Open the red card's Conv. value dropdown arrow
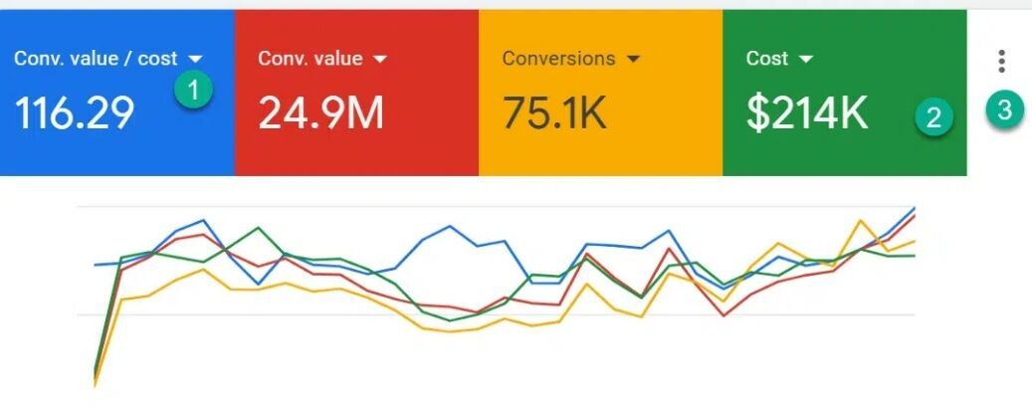 coord(378,59)
